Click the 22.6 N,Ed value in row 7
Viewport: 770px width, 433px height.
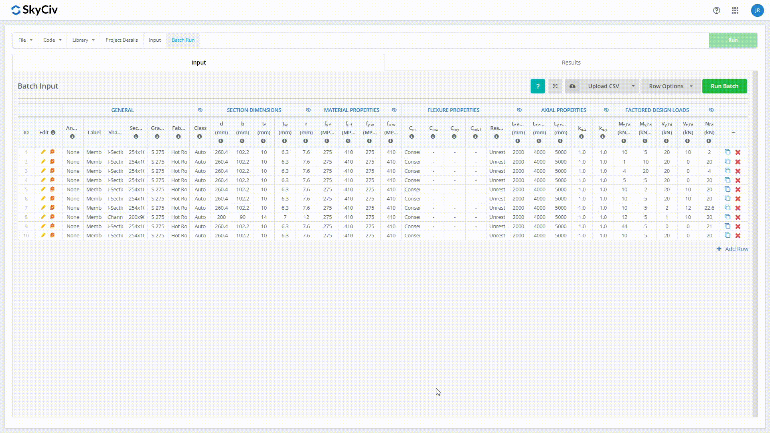(x=709, y=208)
